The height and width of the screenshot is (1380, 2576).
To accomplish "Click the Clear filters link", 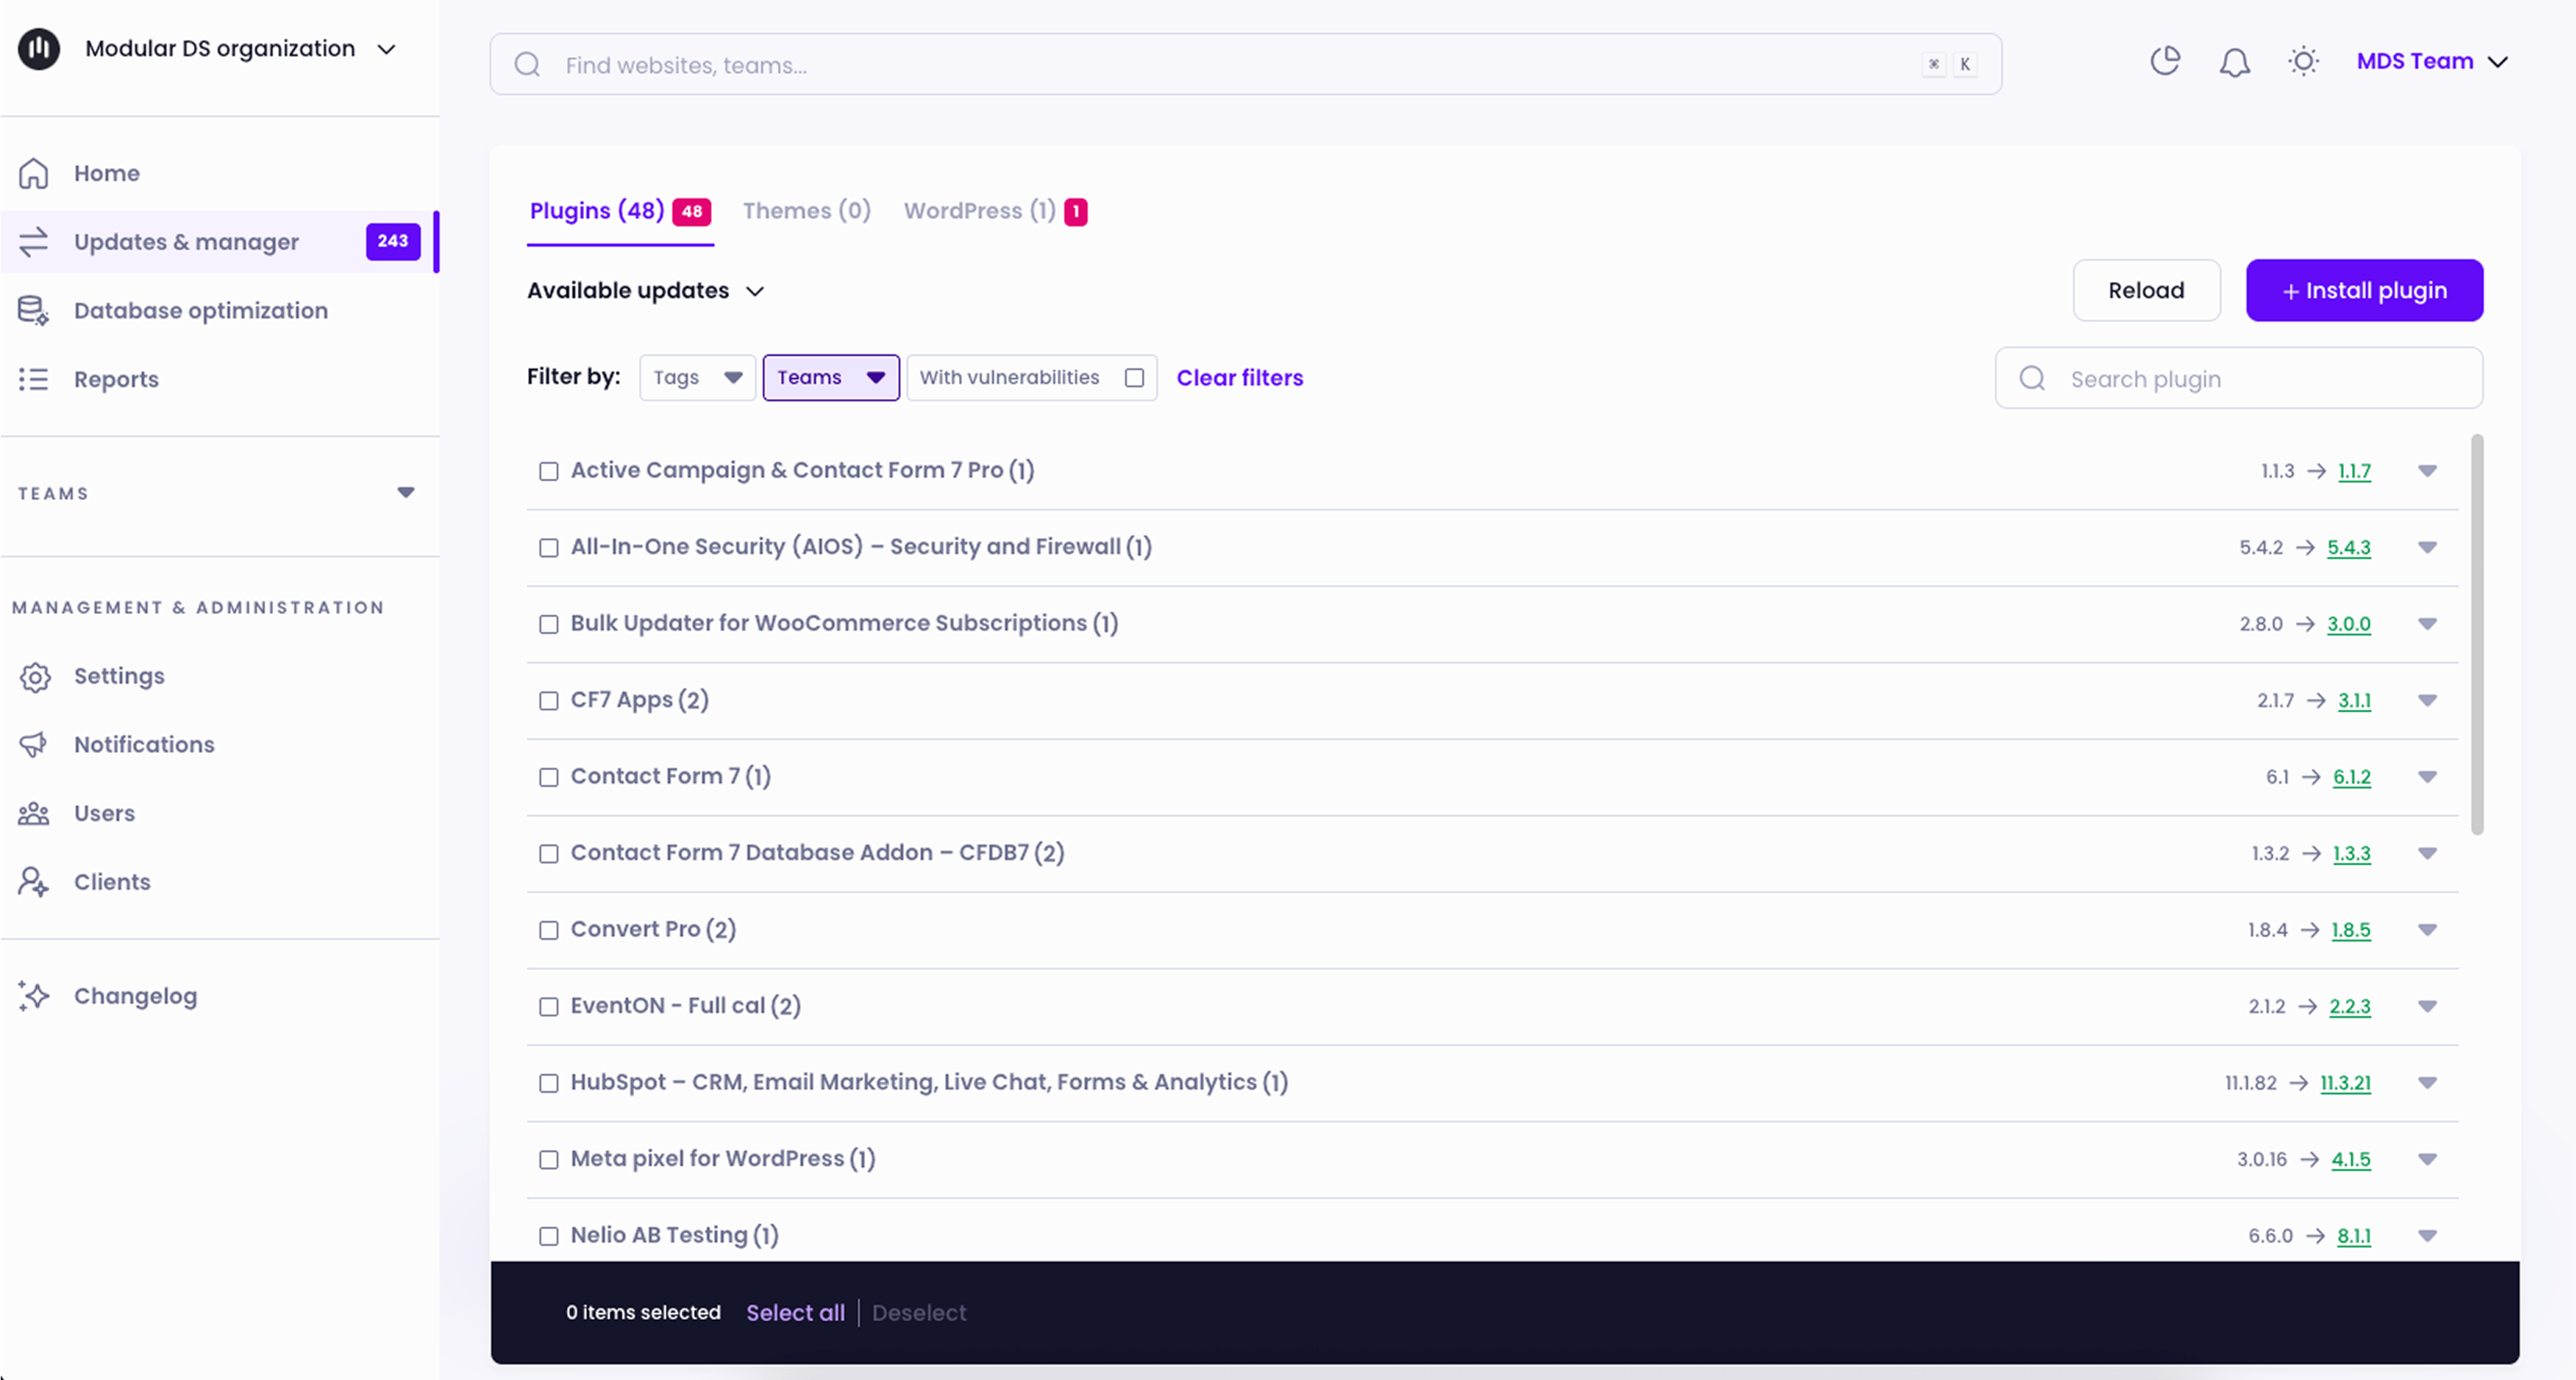I will [x=1239, y=378].
